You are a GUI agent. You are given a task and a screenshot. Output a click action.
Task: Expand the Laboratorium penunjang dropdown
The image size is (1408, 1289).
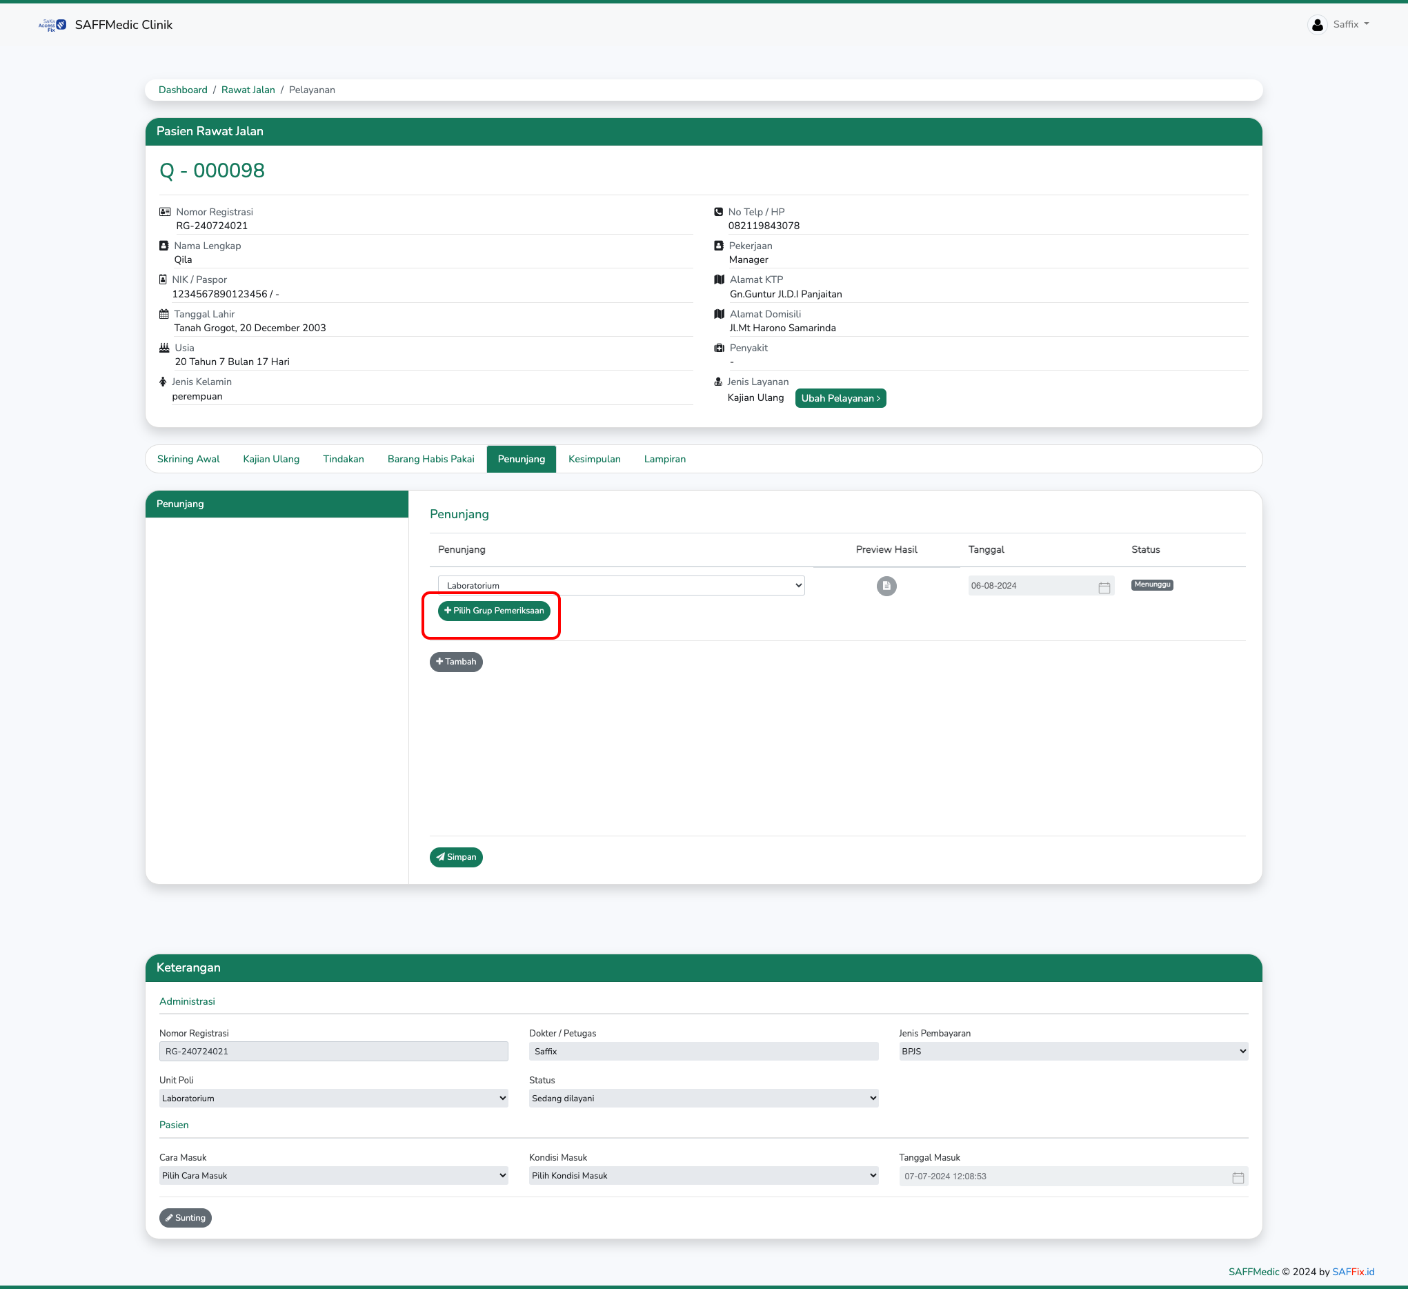coord(620,585)
